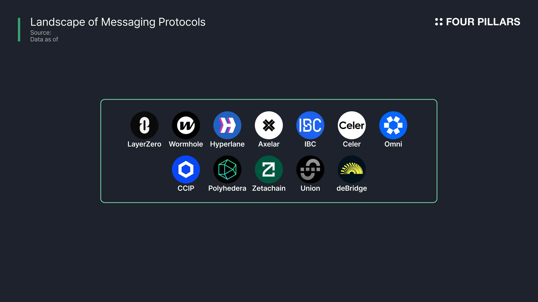Click the Omni logo icon
The height and width of the screenshot is (302, 538).
coord(393,125)
